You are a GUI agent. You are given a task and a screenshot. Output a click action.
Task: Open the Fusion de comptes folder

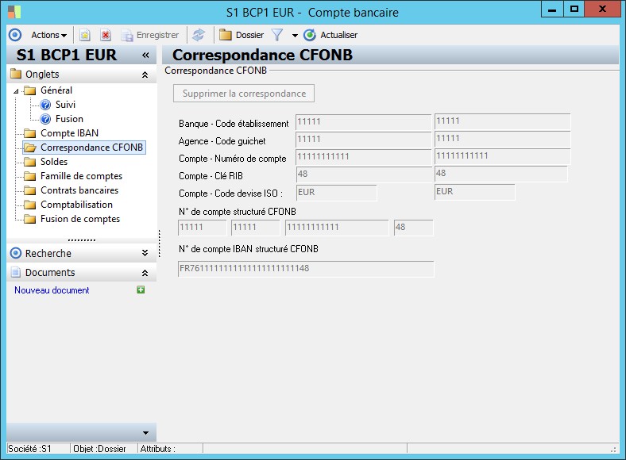80,219
